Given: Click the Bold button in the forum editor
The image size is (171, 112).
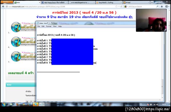Looking at the screenshot, I should [27, 102].
